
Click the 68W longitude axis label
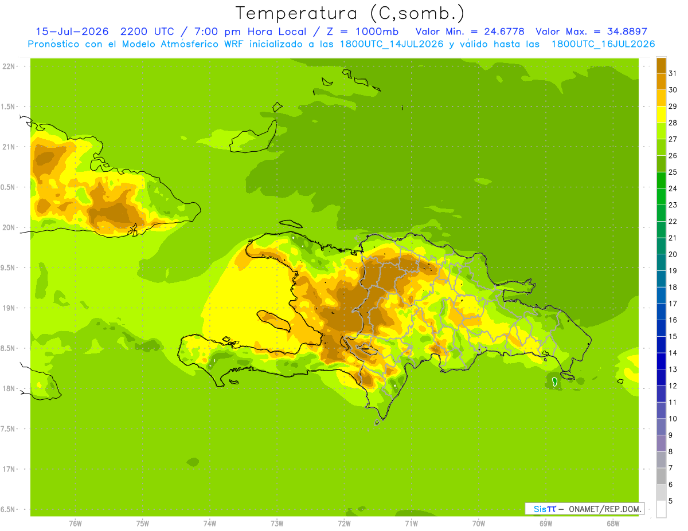click(x=613, y=524)
